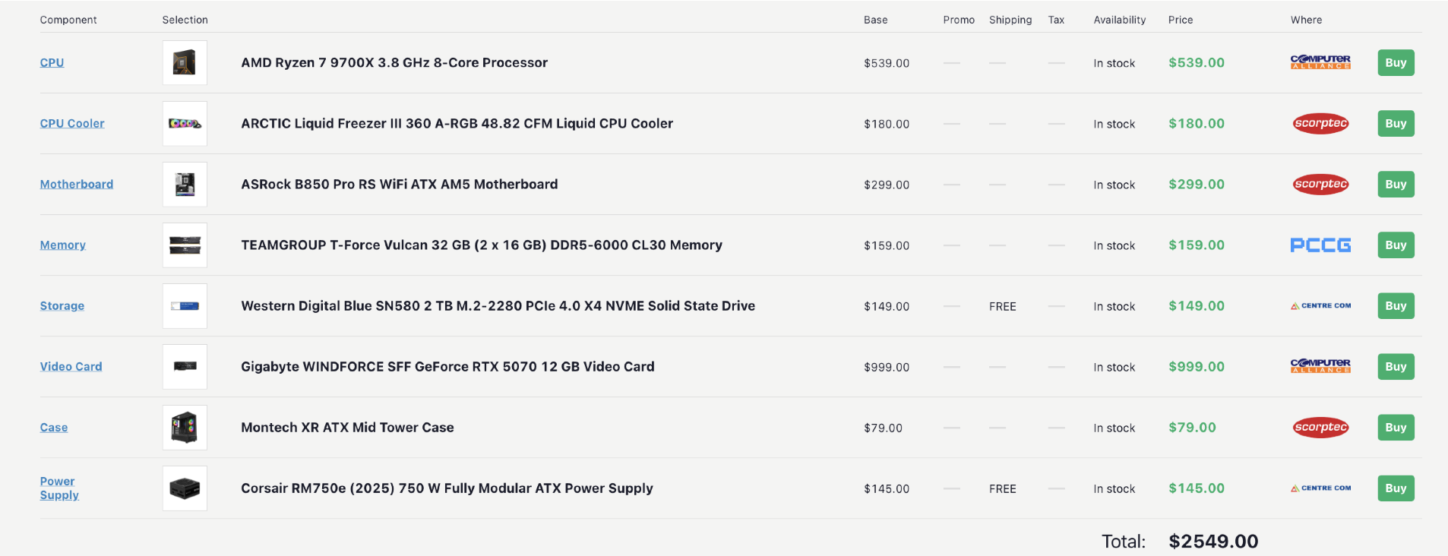Open the Corsair RM750e power supply thumbnail

[x=185, y=488]
